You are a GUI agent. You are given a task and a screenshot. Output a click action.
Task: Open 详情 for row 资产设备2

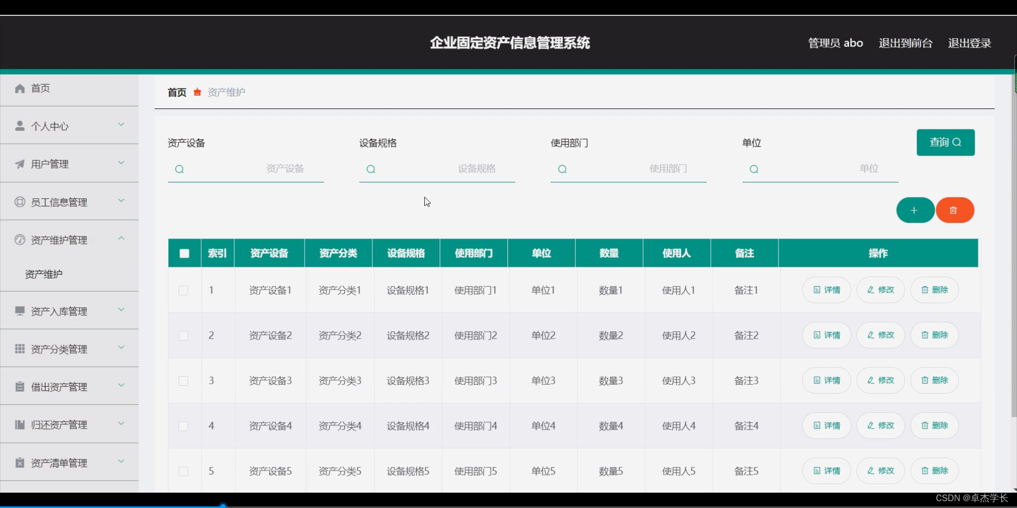point(826,335)
